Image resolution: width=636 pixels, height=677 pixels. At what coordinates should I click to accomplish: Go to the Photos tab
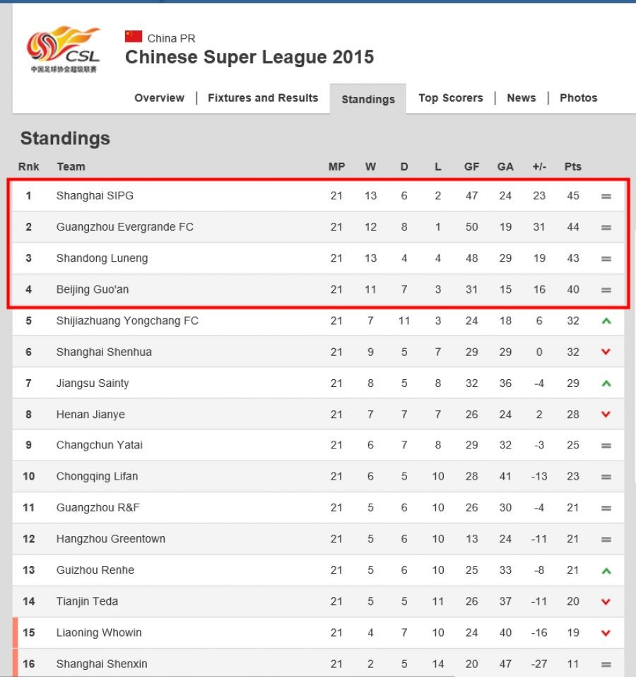click(578, 98)
